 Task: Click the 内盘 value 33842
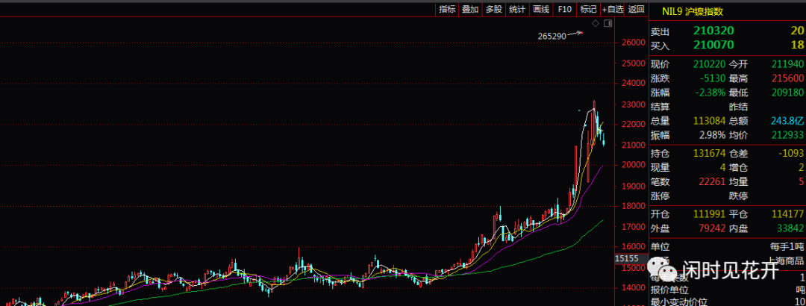[791, 228]
